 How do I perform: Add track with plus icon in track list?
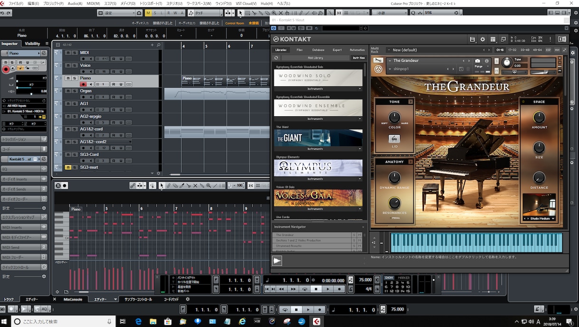coord(152,45)
